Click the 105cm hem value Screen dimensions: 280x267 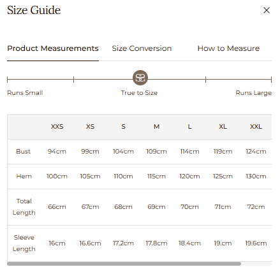click(x=90, y=177)
